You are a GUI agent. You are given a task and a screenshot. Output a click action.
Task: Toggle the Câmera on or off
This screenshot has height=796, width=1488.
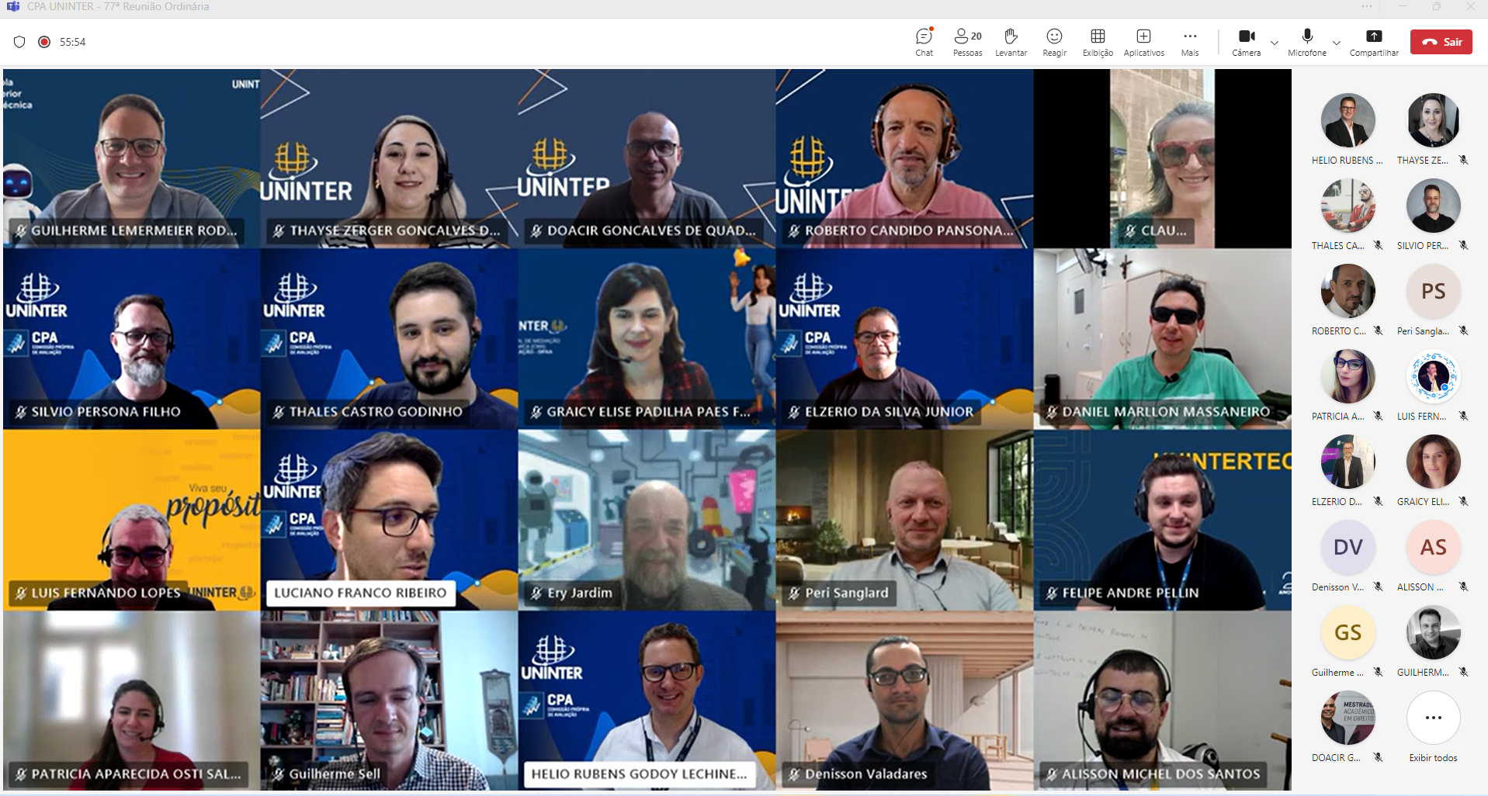(1246, 42)
